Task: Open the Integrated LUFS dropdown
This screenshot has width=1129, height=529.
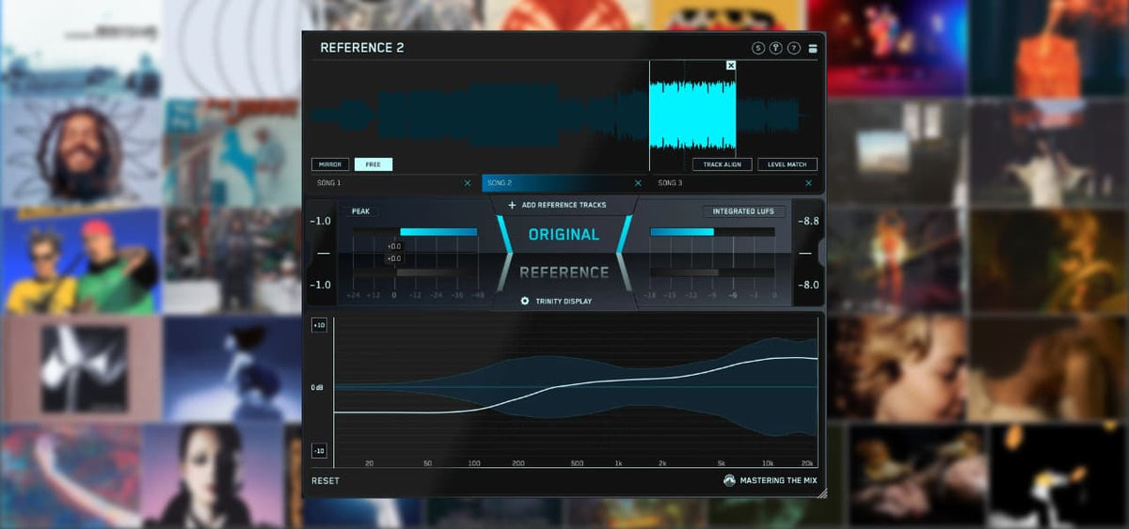Action: click(x=742, y=211)
